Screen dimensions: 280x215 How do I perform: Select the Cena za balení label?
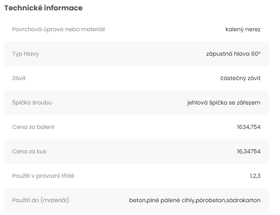[33, 127]
